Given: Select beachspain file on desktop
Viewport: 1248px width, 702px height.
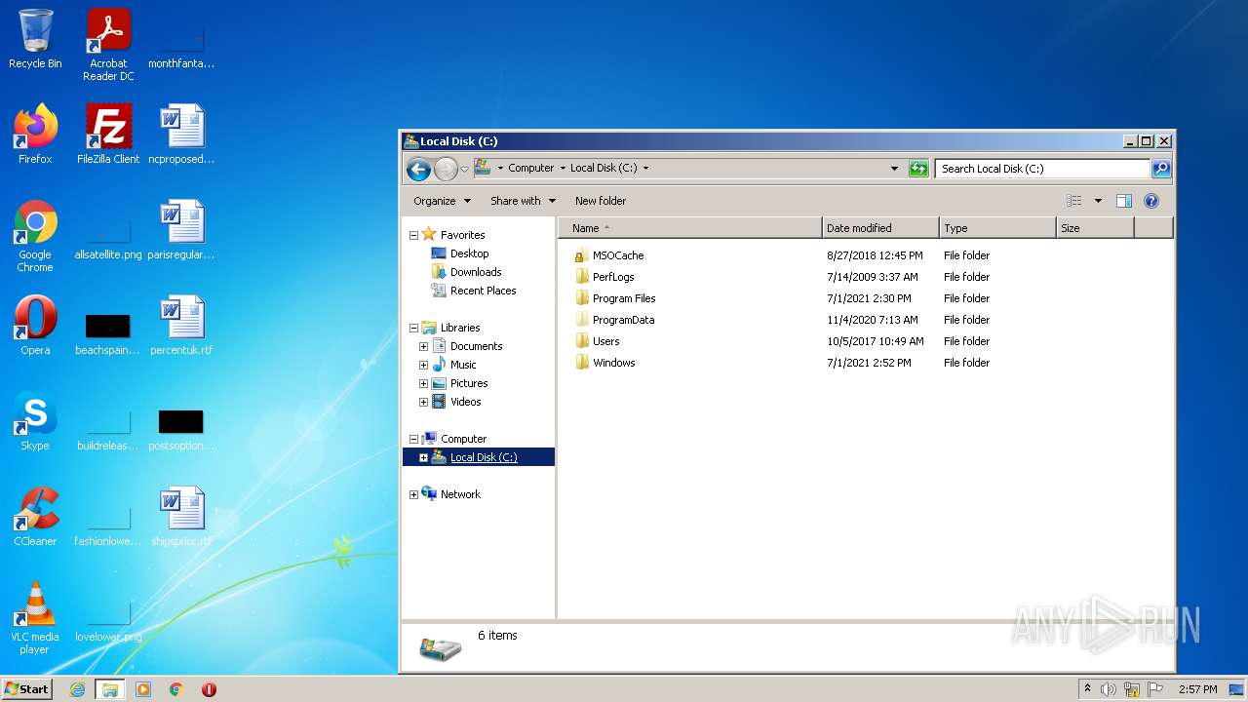Looking at the screenshot, I should click(x=108, y=334).
